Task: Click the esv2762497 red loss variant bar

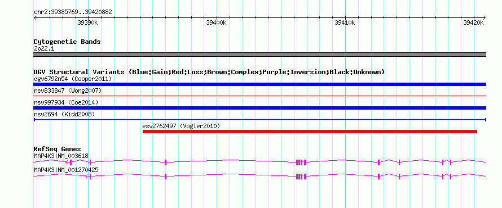Action: (310, 132)
